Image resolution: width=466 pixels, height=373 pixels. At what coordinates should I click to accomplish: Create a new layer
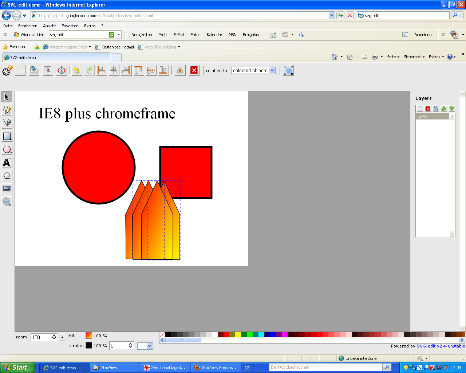coord(420,109)
